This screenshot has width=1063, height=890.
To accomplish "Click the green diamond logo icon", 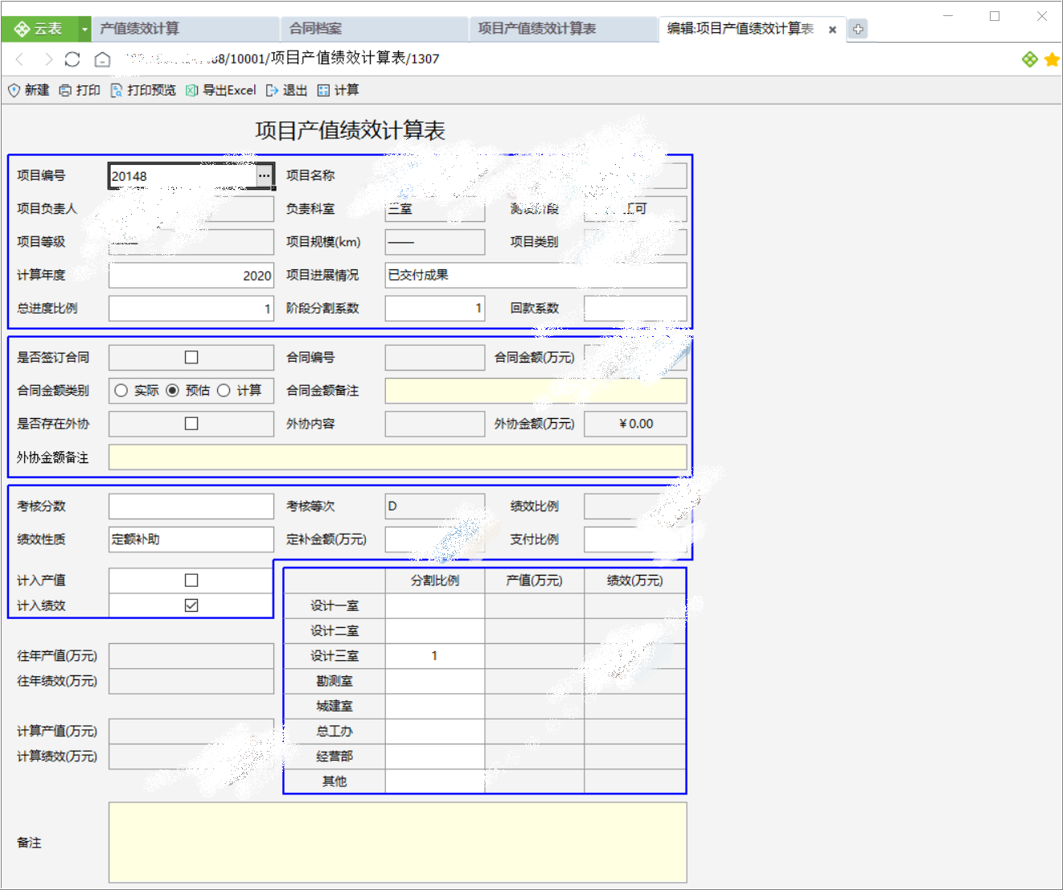I will point(1030,59).
